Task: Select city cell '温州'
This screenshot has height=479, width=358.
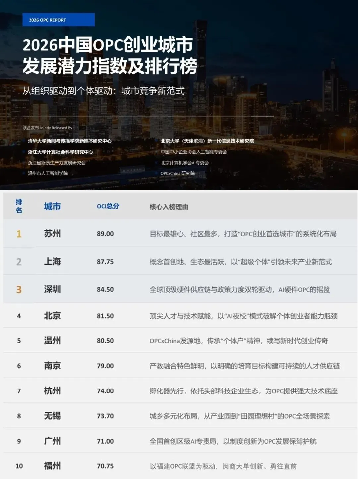Action: click(x=52, y=340)
